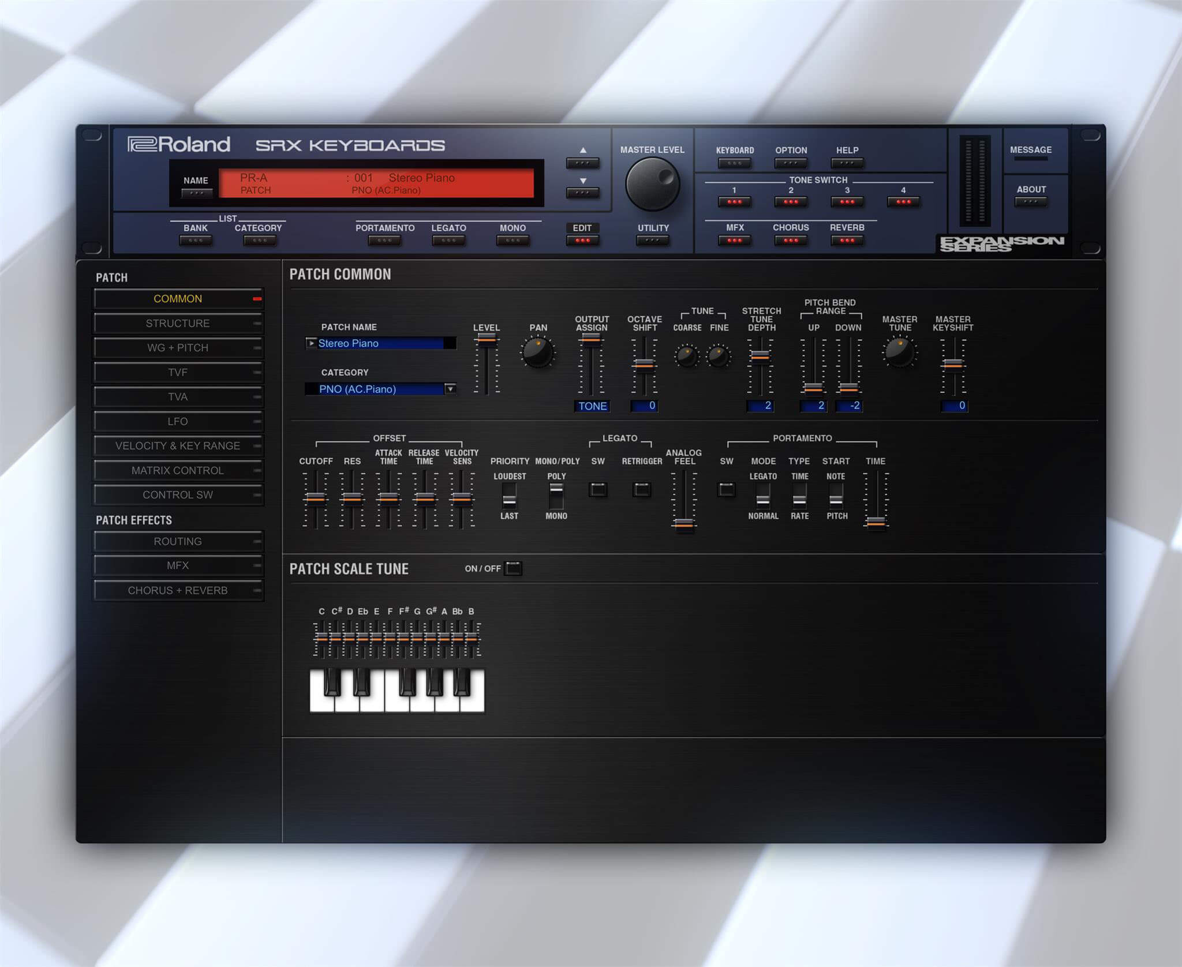Screen dimensions: 1182x967
Task: Open the Chorus + Reverb effects page
Action: point(178,590)
